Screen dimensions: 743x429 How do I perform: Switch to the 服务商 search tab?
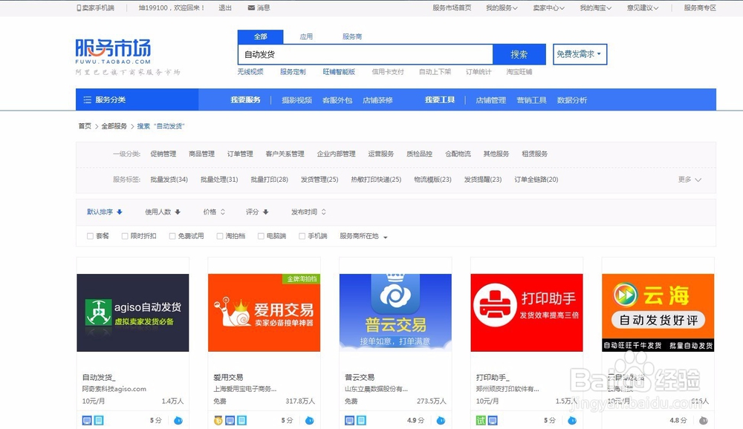click(352, 36)
